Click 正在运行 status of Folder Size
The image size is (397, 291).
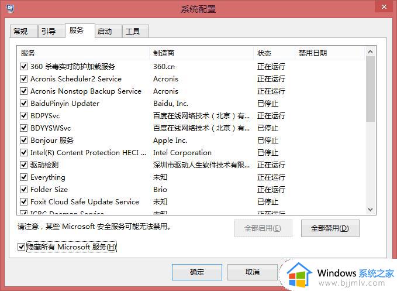coord(271,190)
